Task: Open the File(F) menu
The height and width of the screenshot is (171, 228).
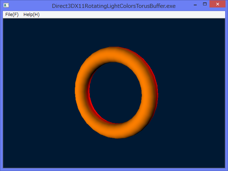Action: pyautogui.click(x=12, y=15)
